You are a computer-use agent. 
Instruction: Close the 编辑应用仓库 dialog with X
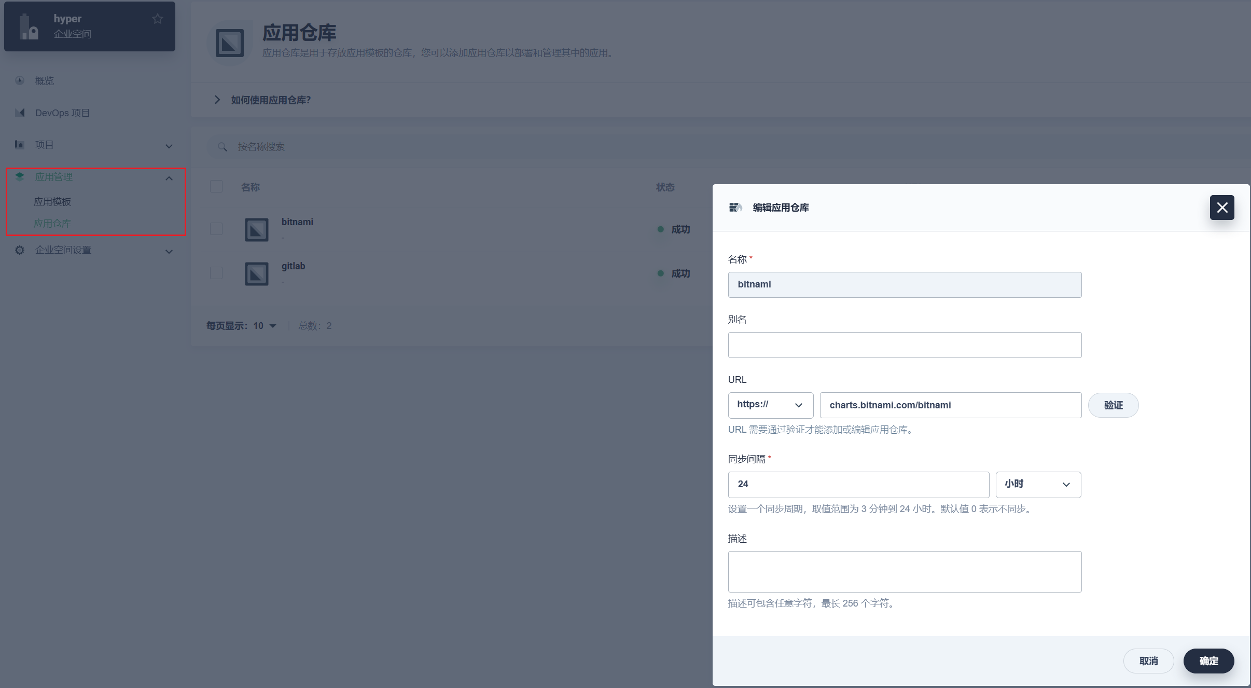point(1222,208)
